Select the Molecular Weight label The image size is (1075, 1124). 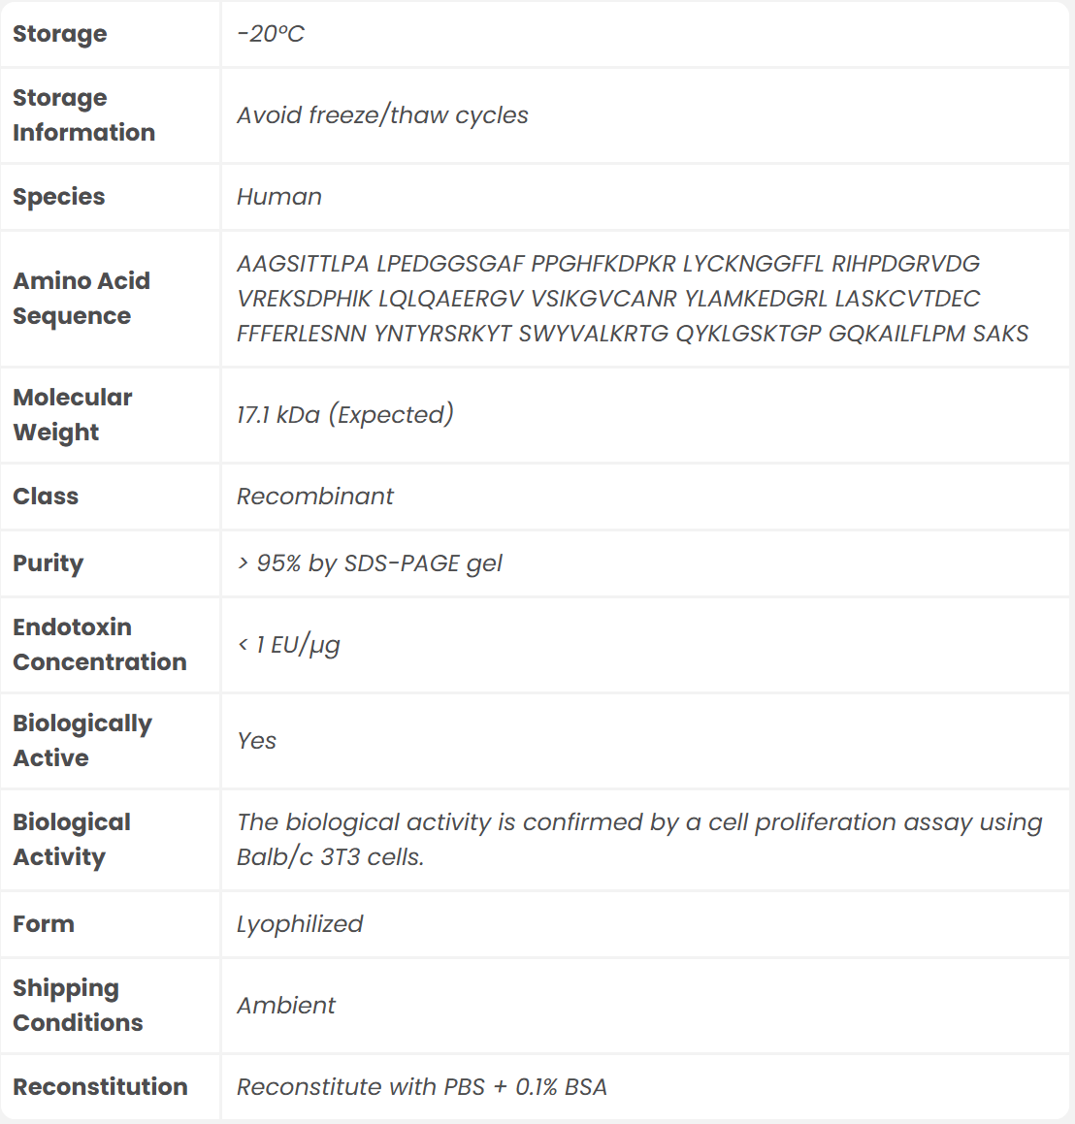tap(73, 415)
